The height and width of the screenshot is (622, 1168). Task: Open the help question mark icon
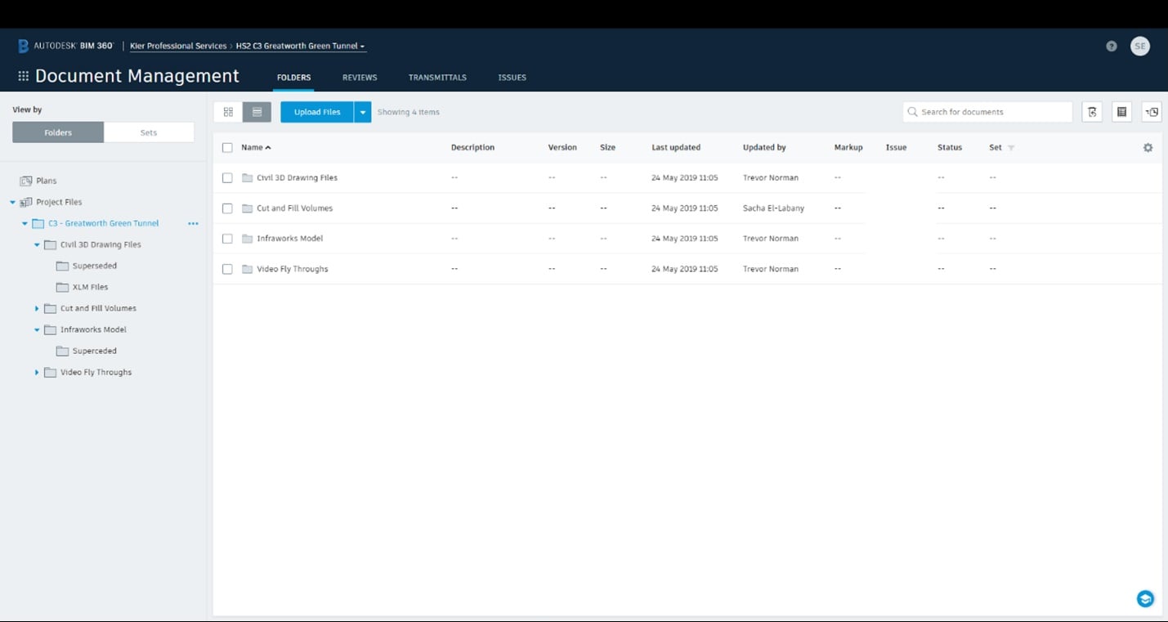(x=1112, y=46)
